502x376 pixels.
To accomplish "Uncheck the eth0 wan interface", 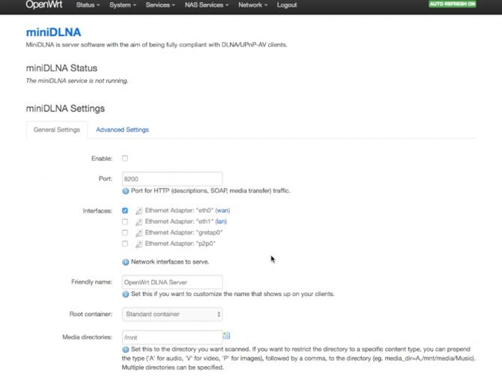I will 125,211.
